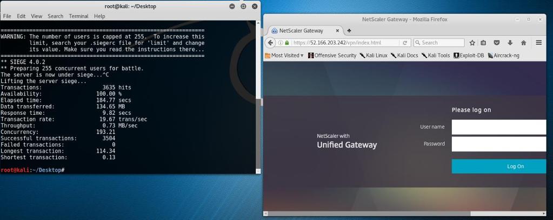Screen dimensions: 553x220
Task: Click 'Availability:' line in terminal
Action: (61, 94)
